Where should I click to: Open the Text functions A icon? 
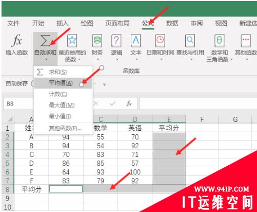coord(136,41)
